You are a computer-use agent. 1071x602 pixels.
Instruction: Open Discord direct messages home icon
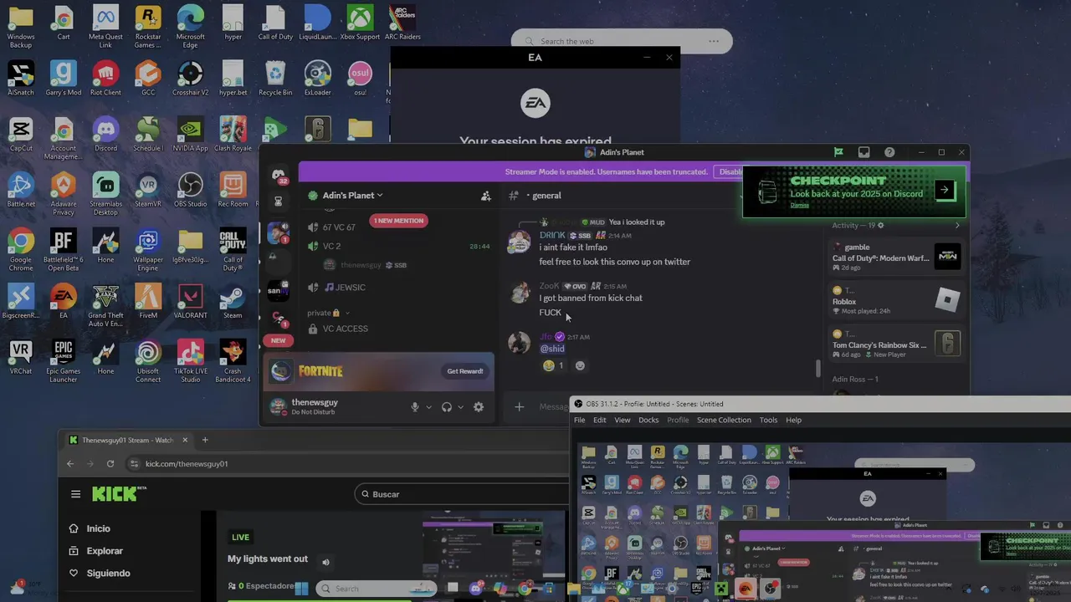click(279, 173)
